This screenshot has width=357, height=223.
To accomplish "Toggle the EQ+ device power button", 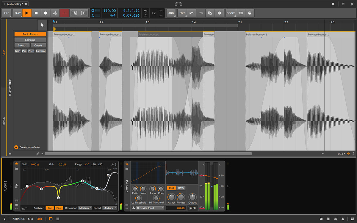I will click(x=16, y=164).
